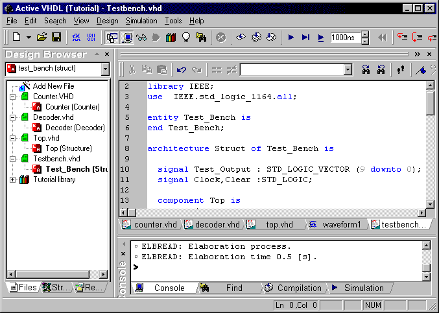Click the Undo arrow in editor toolbar
Screen dimensions: 439x313
182,69
